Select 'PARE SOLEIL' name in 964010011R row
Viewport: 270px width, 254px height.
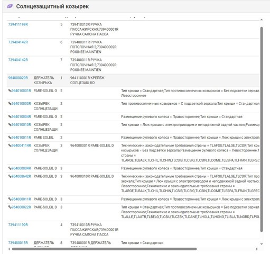click(43, 138)
